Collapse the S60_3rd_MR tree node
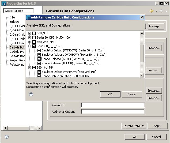This screenshot has height=143, width=170. click(29, 68)
